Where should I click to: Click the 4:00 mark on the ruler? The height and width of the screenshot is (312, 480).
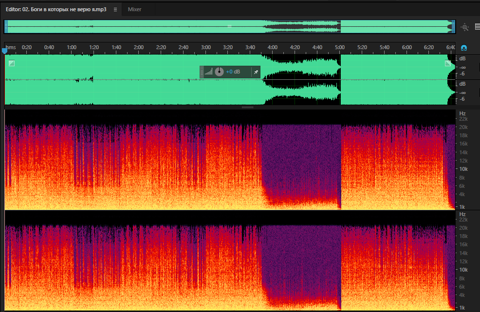tap(273, 47)
